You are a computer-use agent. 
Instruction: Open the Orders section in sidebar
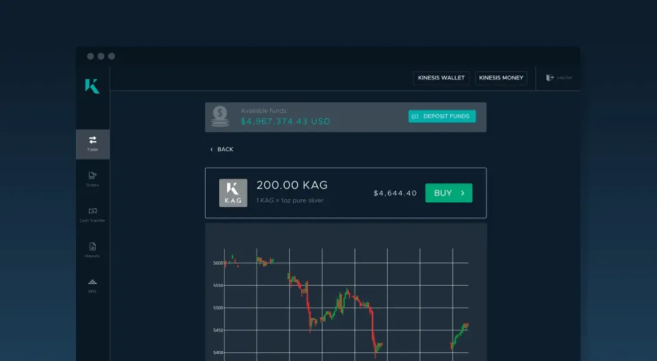93,179
